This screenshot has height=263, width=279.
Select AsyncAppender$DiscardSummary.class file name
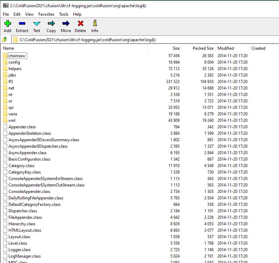click(44, 140)
